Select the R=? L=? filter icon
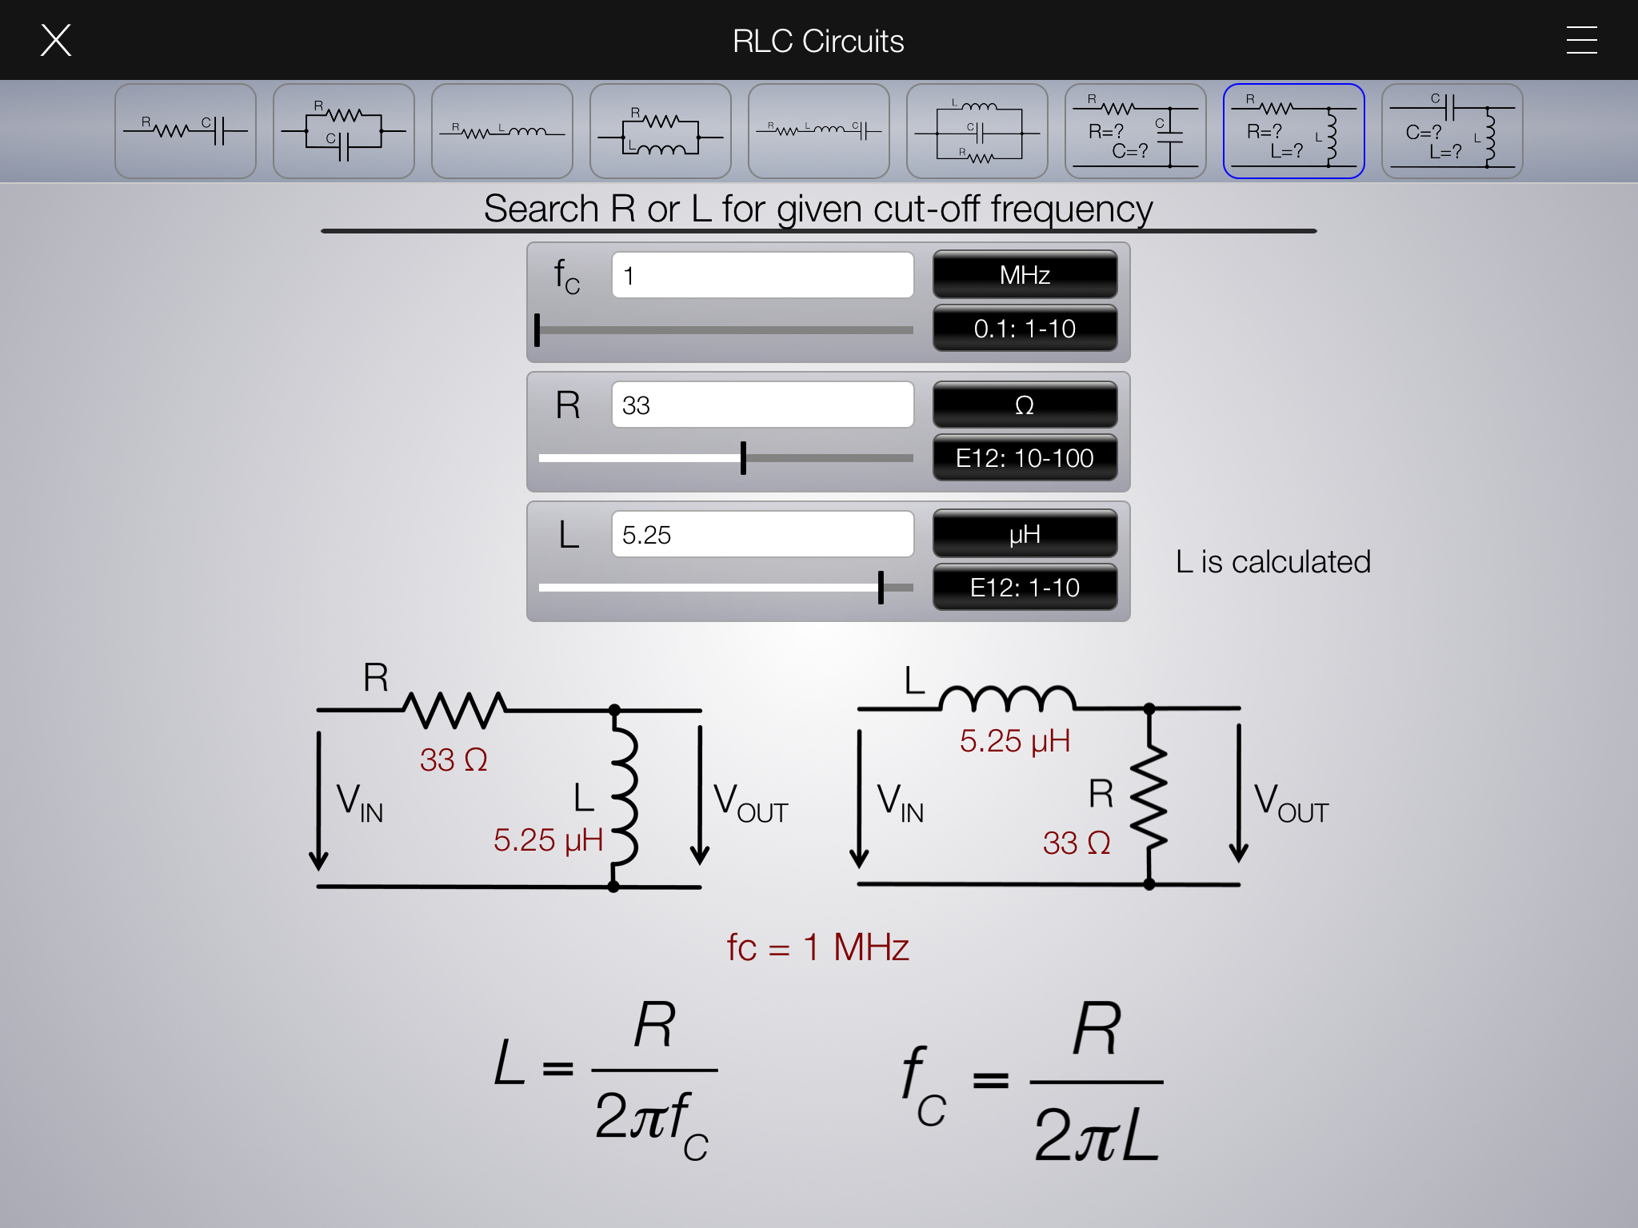This screenshot has height=1228, width=1638. pos(1293,130)
